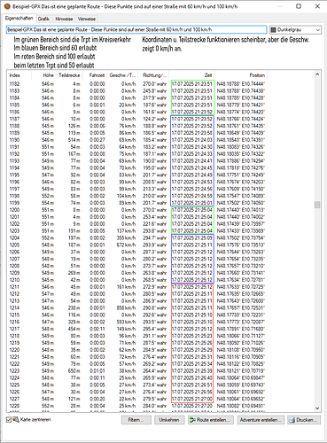
Task: Toggle the Karte zentrieren checkbox
Action: click(9, 419)
